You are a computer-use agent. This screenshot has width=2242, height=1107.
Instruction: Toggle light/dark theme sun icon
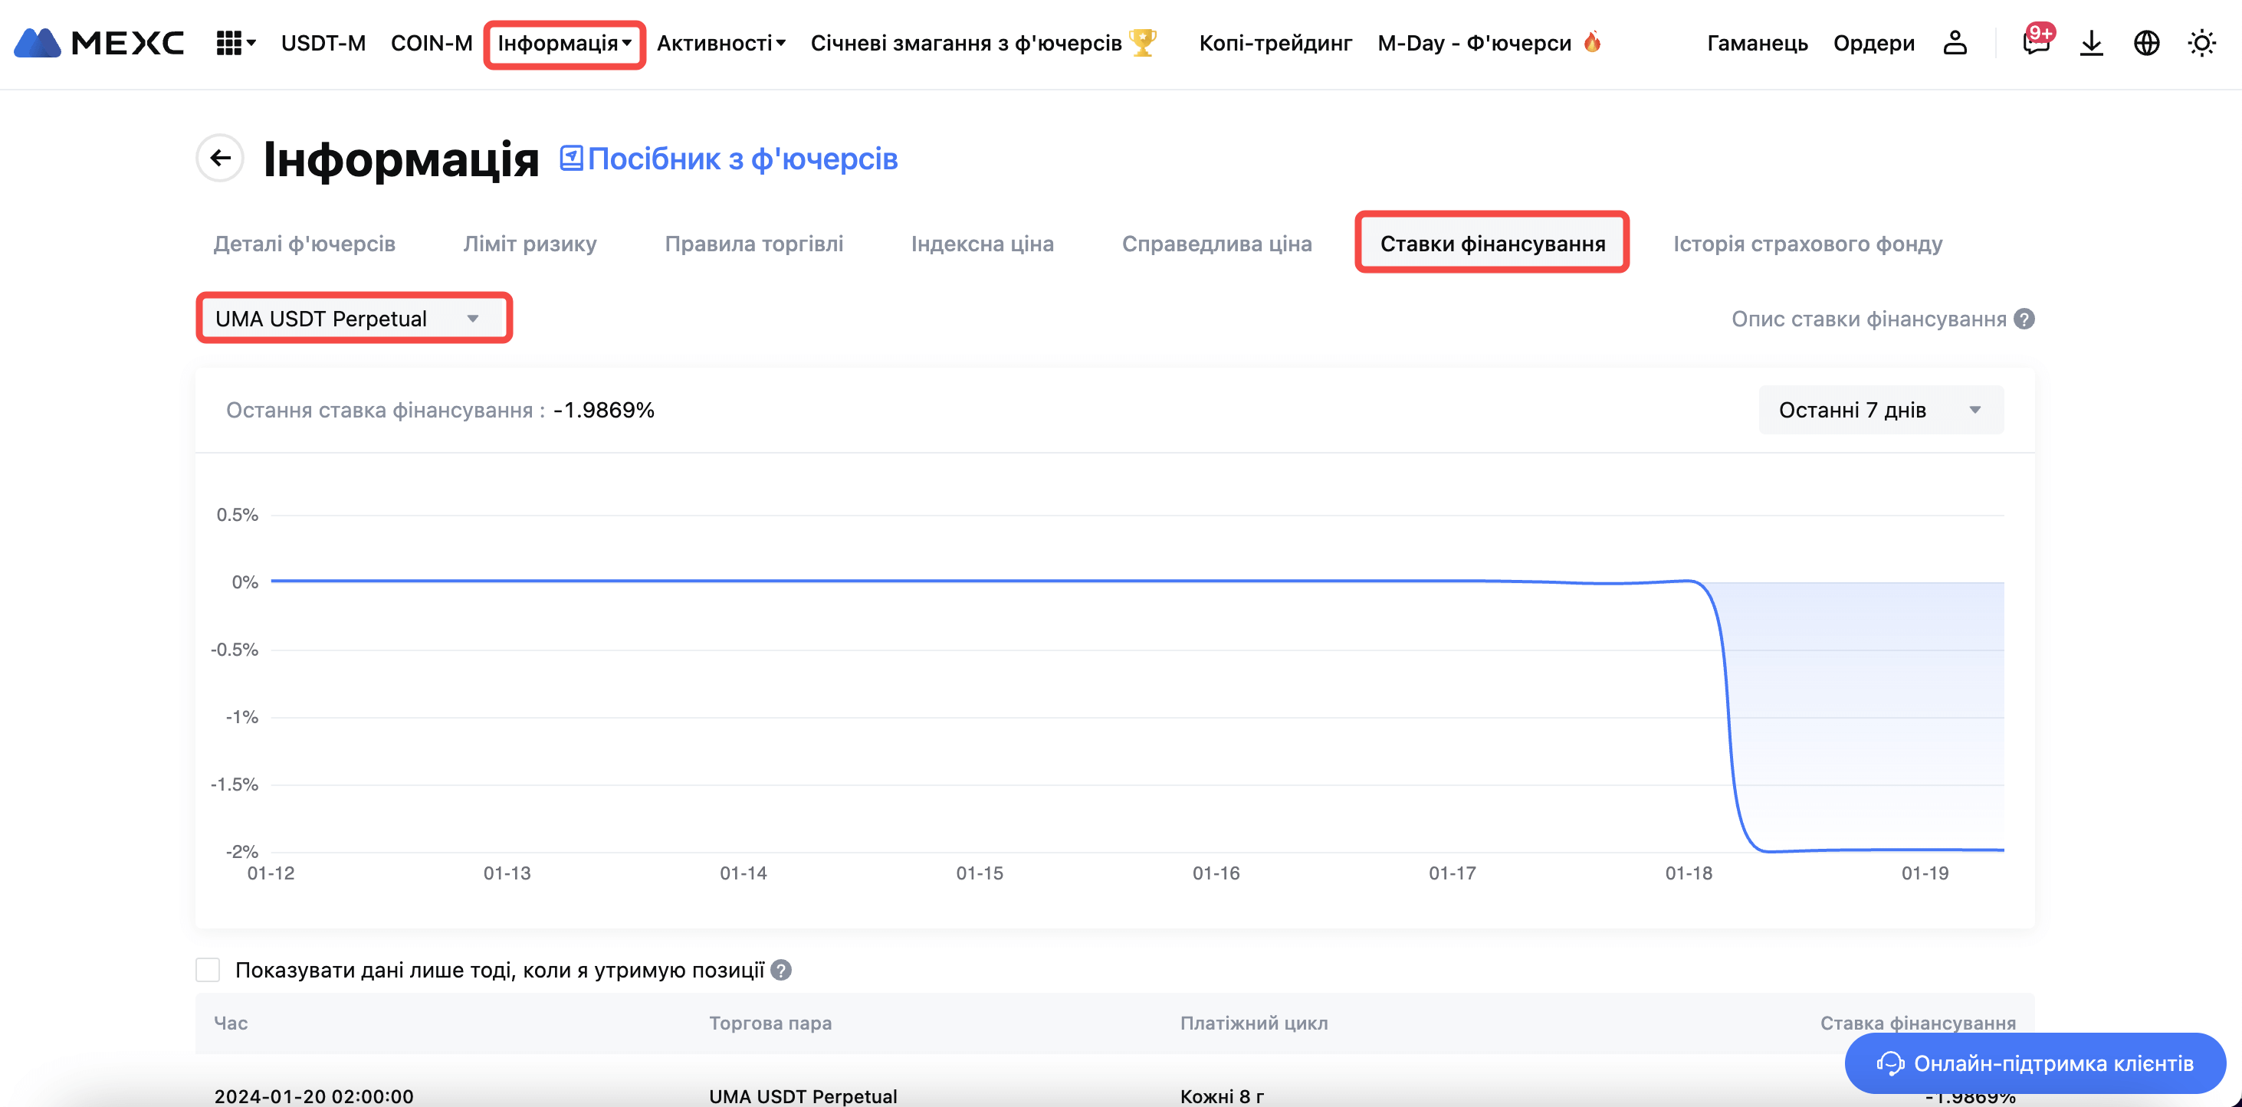coord(2202,43)
